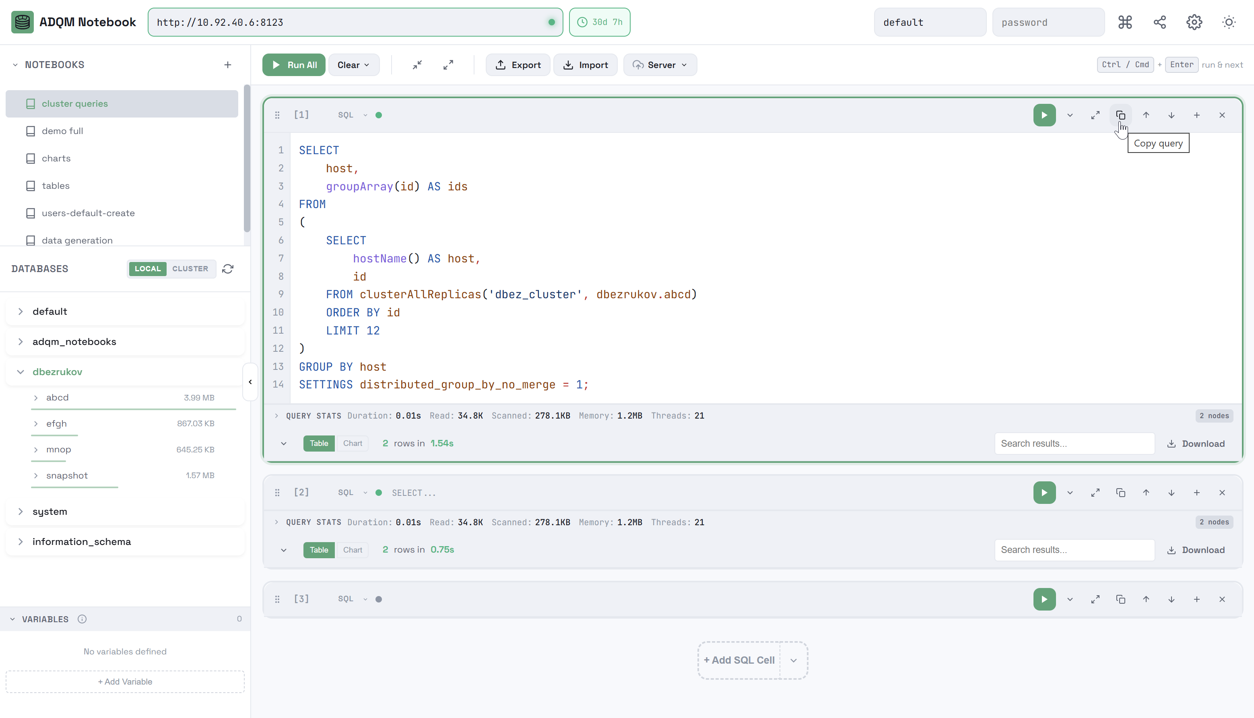Open the share options icon
1254x718 pixels.
pyautogui.click(x=1159, y=22)
